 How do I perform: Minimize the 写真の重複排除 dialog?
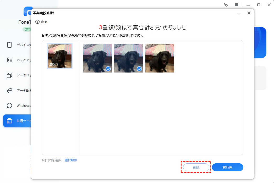[239, 13]
